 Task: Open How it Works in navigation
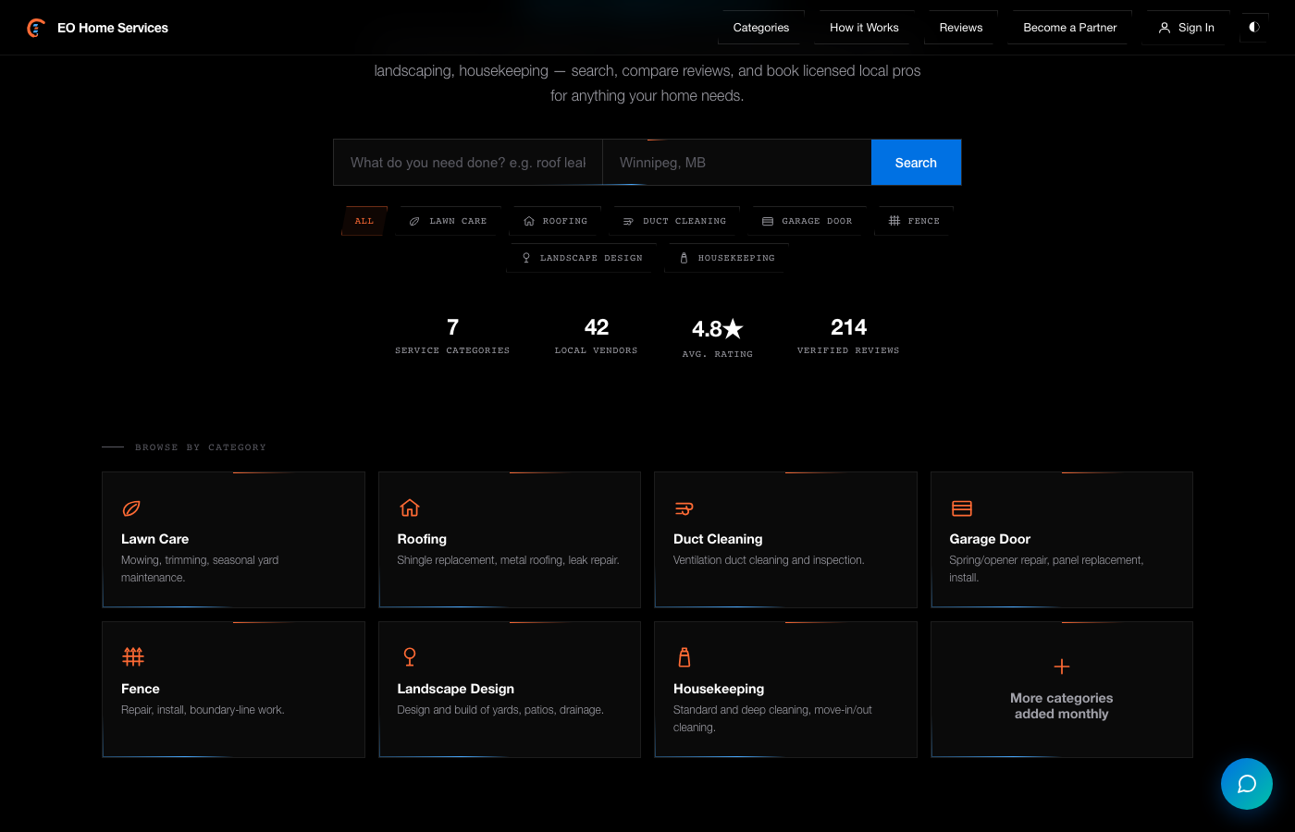tap(864, 28)
